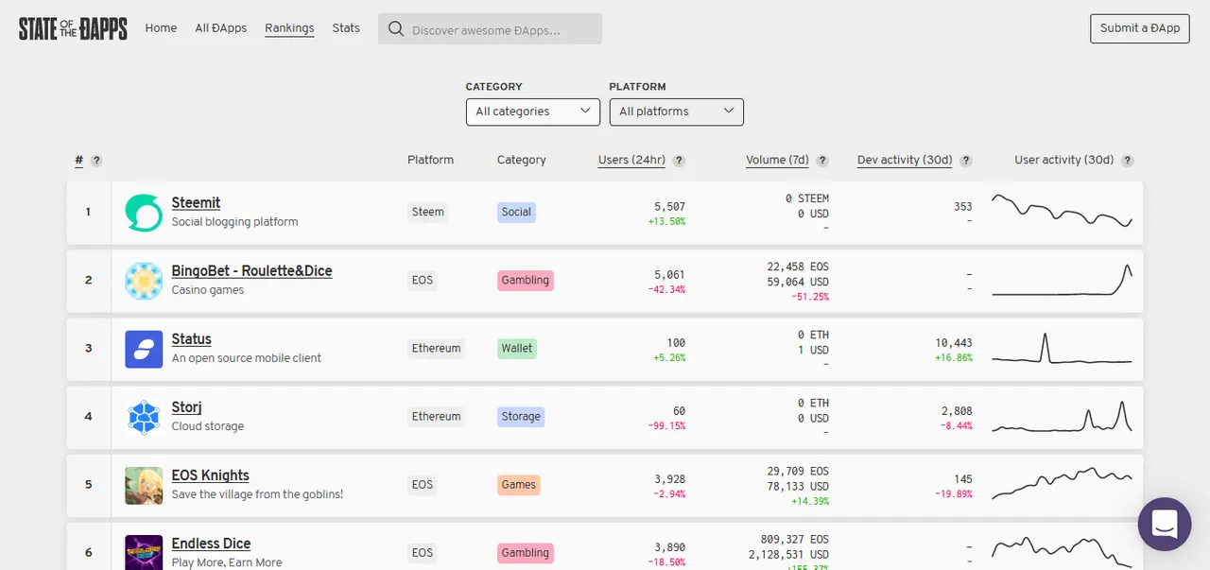1210x570 pixels.
Task: Click the EOS platform tag for EOS Knights
Action: [422, 484]
